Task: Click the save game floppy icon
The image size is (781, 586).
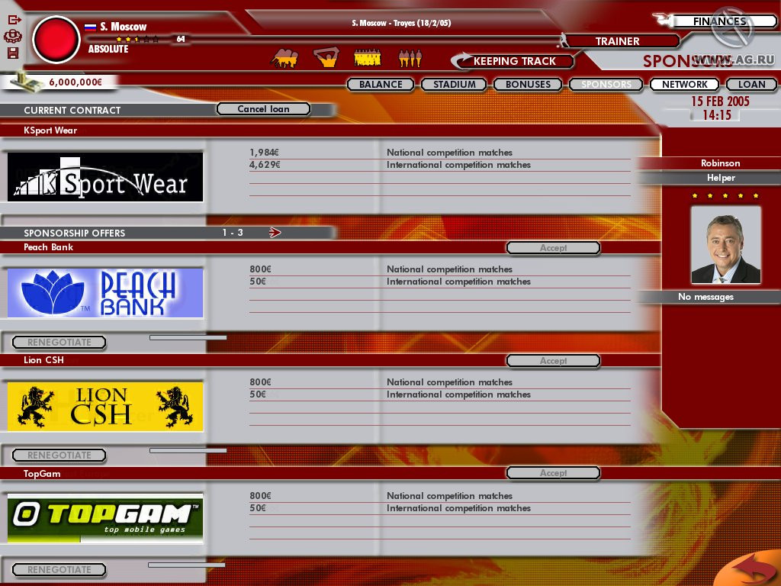Action: pyautogui.click(x=13, y=53)
